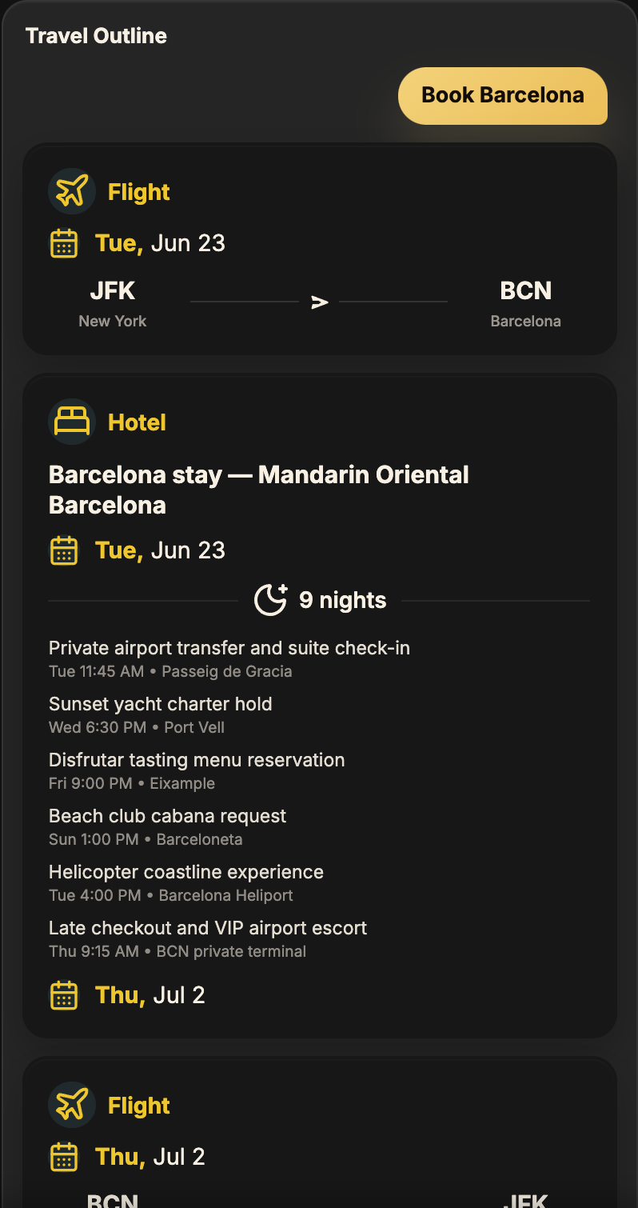Click the Book Barcelona button
638x1208 pixels.
click(x=502, y=96)
